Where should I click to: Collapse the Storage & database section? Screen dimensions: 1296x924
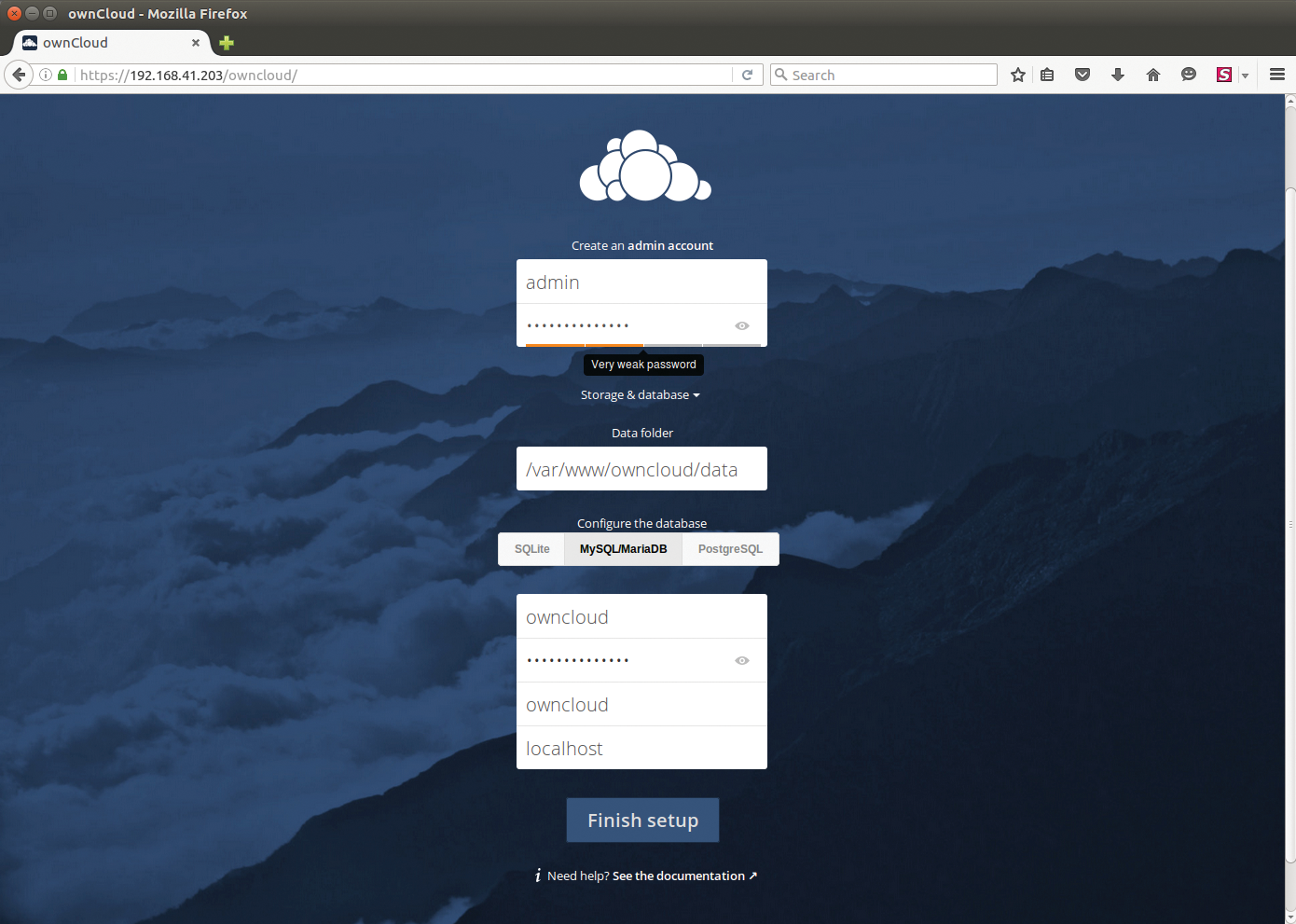pyautogui.click(x=641, y=394)
